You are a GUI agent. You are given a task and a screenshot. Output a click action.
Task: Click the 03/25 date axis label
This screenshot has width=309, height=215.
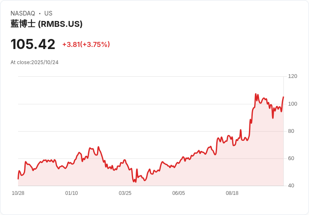coord(125,193)
